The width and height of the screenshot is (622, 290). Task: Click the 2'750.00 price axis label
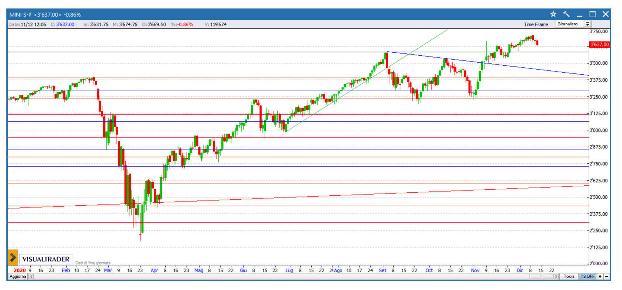coord(598,164)
